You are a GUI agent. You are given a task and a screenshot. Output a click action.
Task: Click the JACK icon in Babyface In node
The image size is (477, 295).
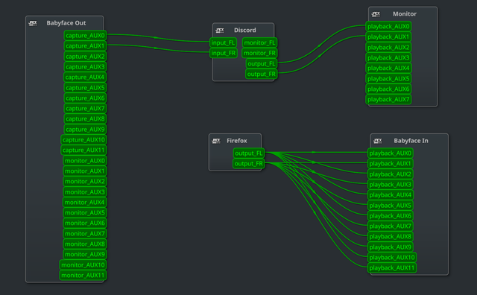tap(378, 141)
